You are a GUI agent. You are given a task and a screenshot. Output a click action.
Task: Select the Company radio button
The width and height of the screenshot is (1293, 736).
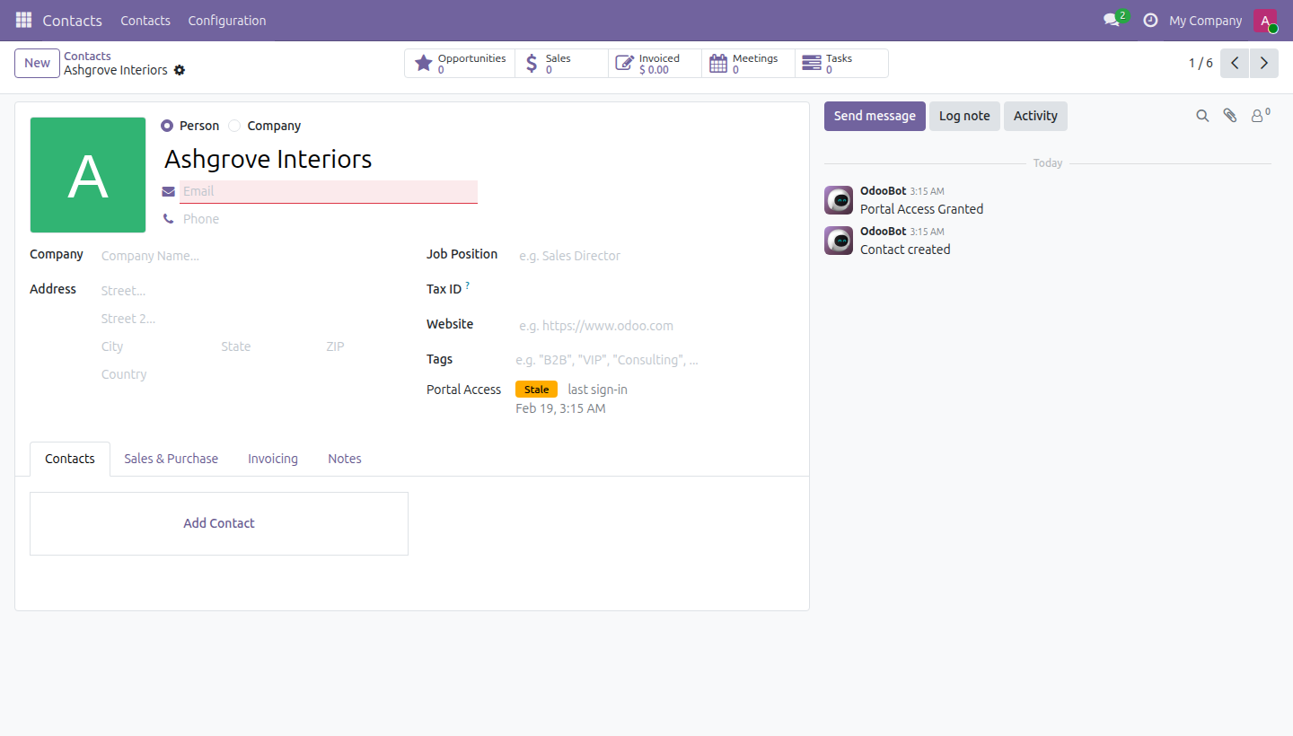pos(234,126)
